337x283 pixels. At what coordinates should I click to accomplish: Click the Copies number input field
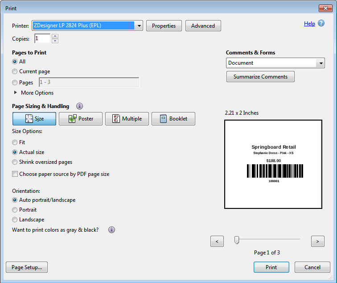coord(42,39)
